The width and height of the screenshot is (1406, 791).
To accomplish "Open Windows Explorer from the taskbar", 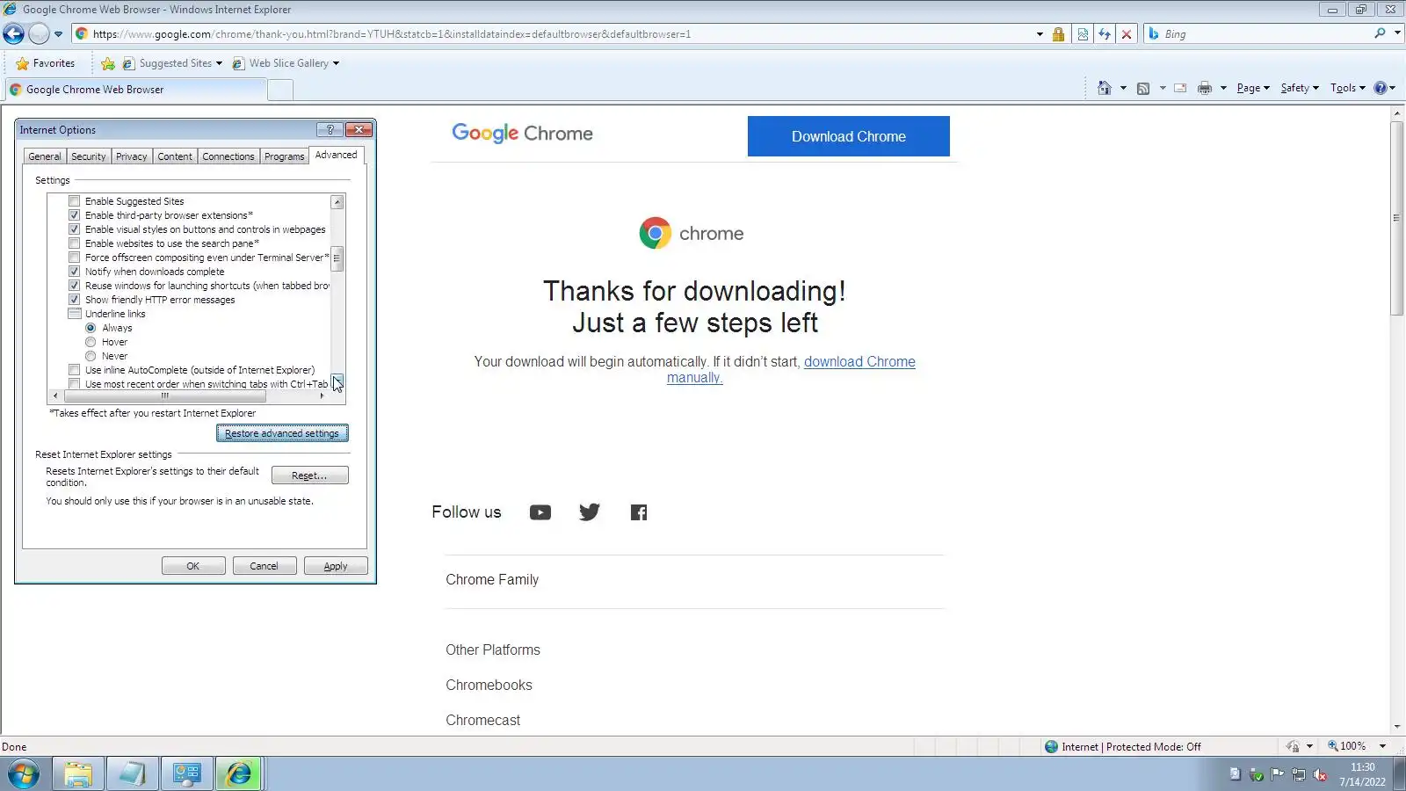I will point(78,774).
